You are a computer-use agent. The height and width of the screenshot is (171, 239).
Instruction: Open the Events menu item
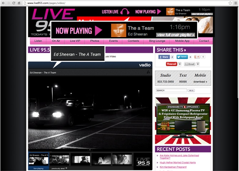[113, 41]
